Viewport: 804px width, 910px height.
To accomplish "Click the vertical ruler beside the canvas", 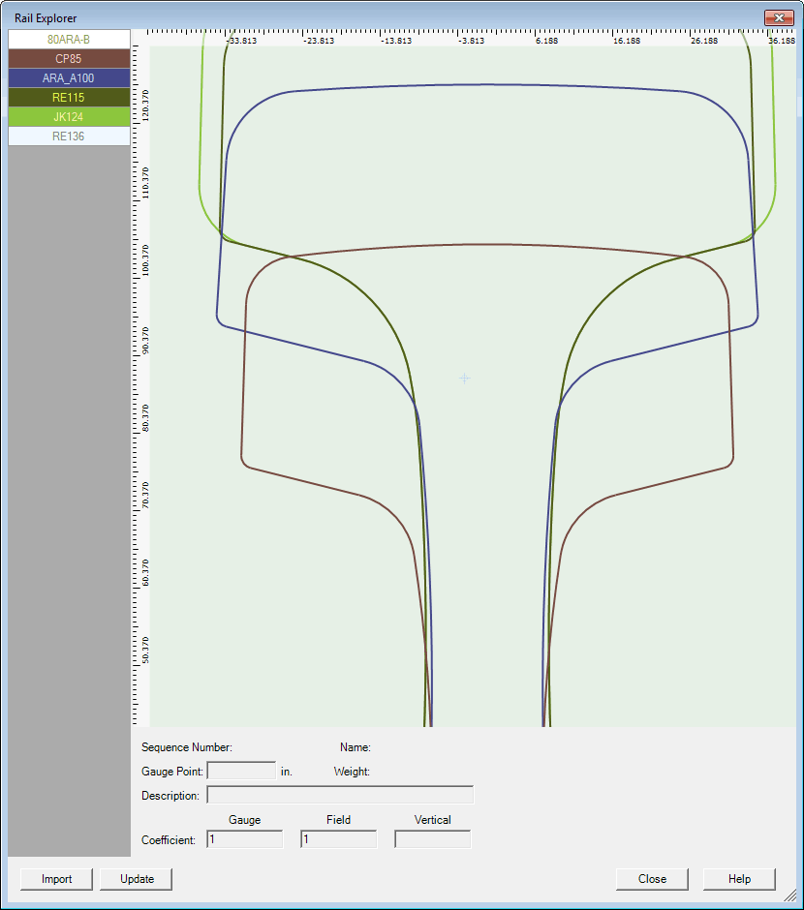I will 140,387.
